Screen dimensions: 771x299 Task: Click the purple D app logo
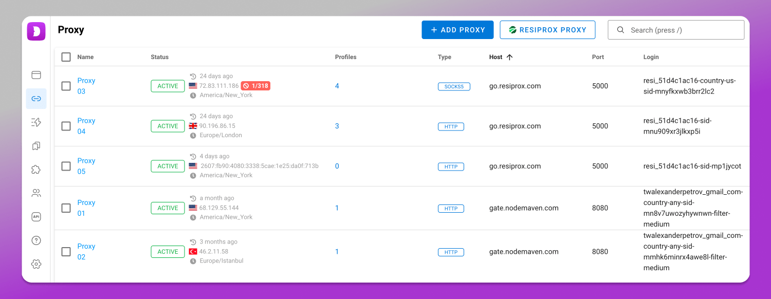click(36, 31)
